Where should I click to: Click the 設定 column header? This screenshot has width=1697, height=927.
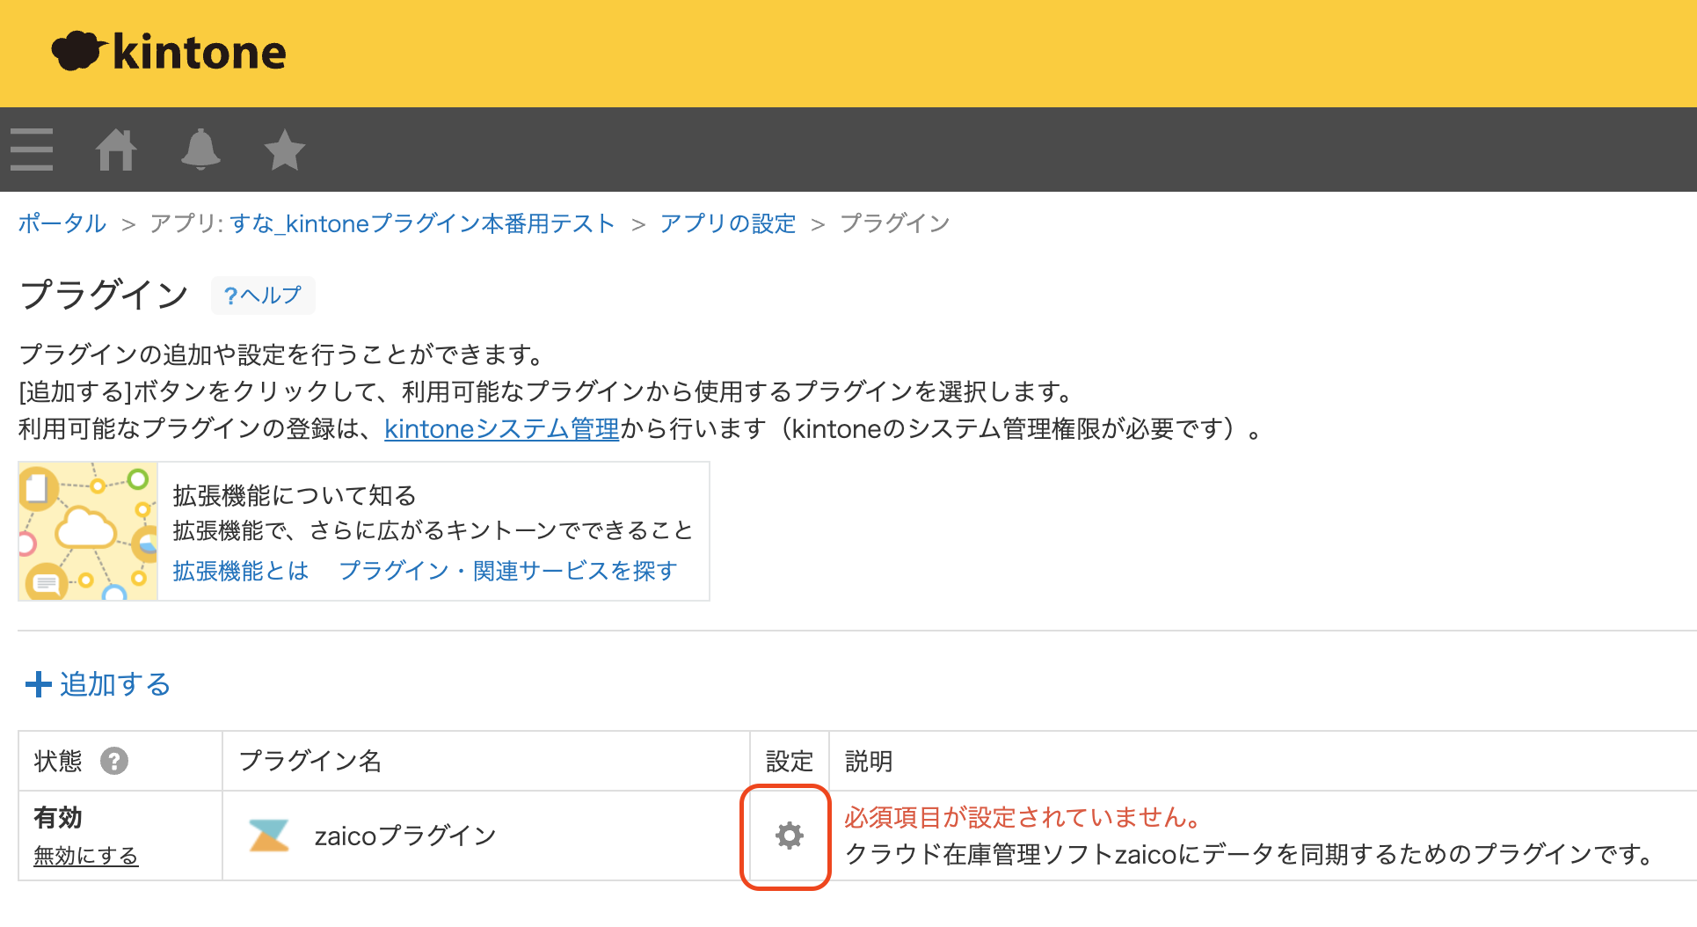tap(790, 761)
